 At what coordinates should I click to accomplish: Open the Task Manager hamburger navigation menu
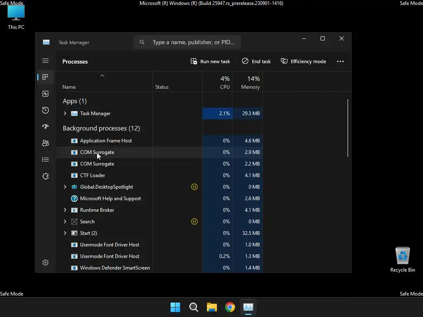click(x=45, y=61)
